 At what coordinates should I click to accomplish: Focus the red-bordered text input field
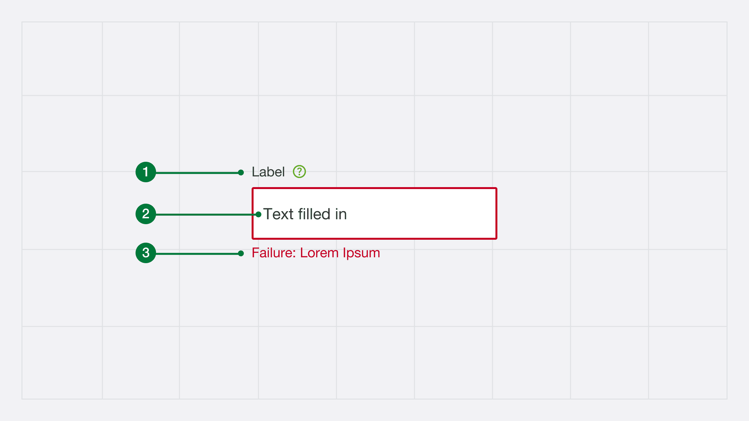(374, 213)
